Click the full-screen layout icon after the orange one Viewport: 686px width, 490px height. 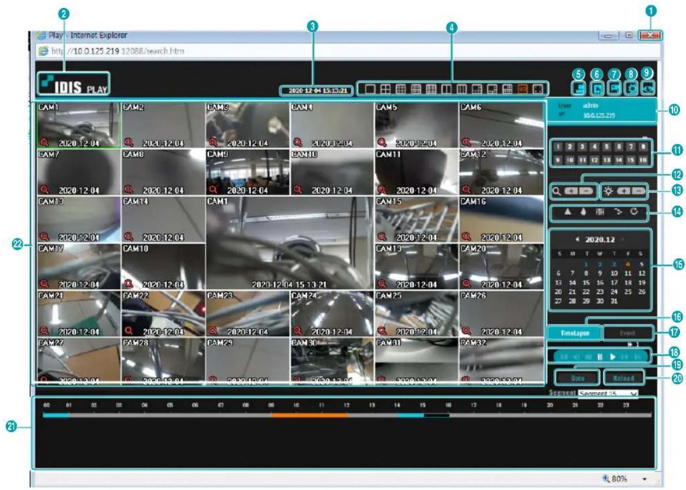coord(538,89)
